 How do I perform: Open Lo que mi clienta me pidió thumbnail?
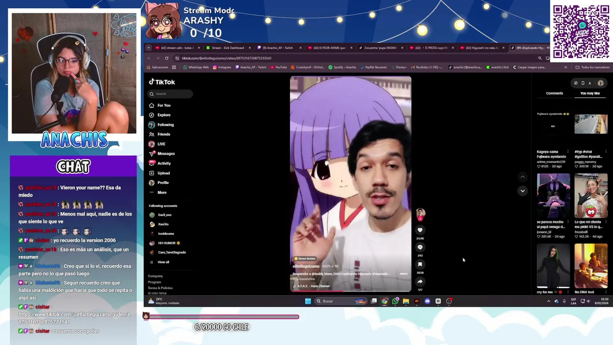click(x=591, y=196)
